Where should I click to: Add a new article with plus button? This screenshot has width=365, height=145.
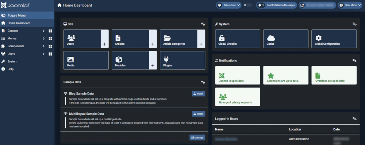pos(153,39)
